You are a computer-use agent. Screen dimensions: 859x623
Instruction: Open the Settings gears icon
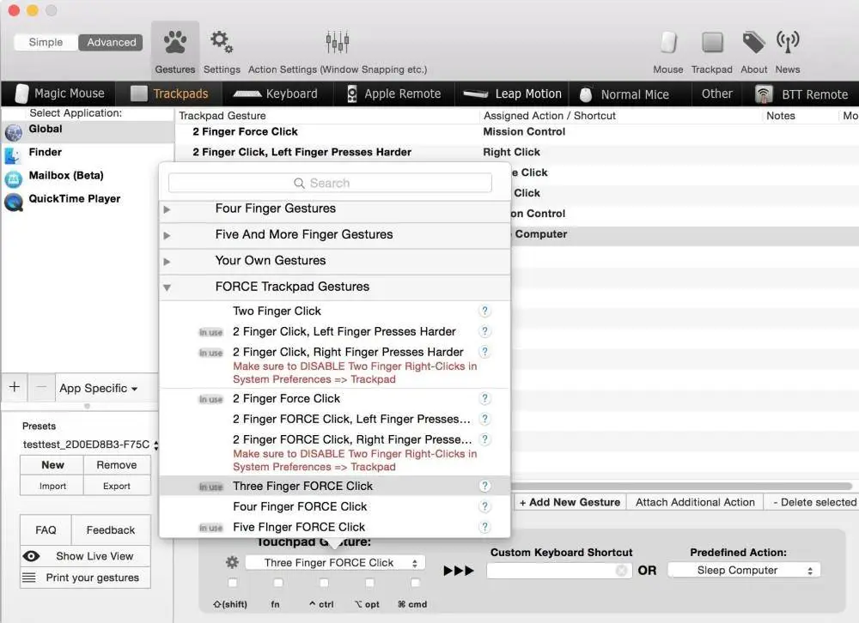(222, 41)
